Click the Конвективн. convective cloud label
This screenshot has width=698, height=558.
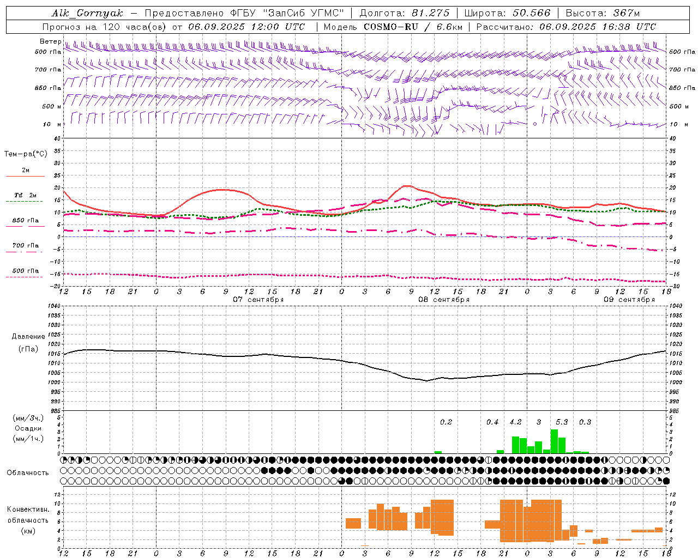[x=28, y=510]
